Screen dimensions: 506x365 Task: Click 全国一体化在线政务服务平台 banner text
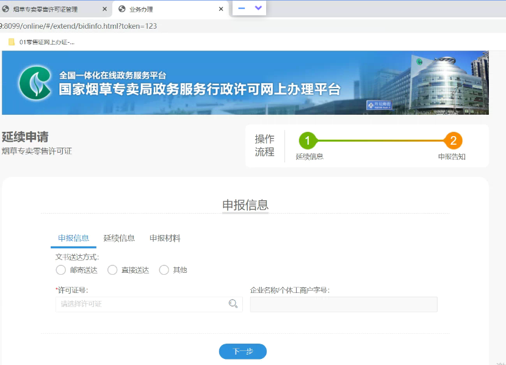pyautogui.click(x=113, y=75)
